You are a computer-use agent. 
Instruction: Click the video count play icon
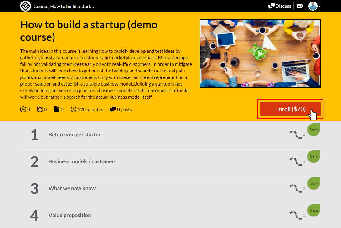click(x=23, y=109)
